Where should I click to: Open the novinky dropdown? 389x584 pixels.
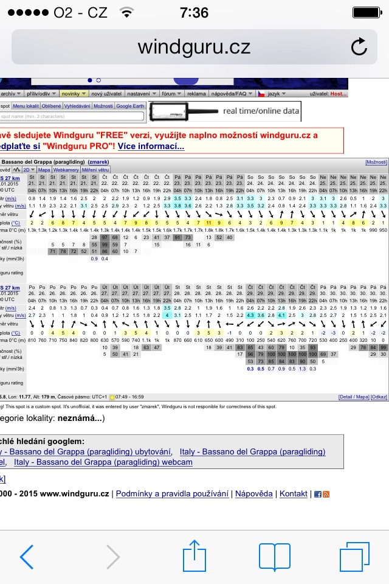(74, 94)
